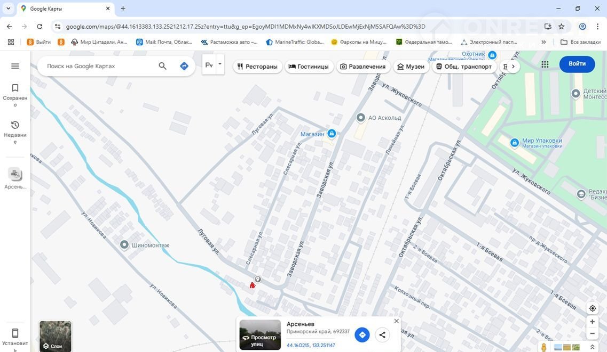Zoom in on the map

click(592, 322)
